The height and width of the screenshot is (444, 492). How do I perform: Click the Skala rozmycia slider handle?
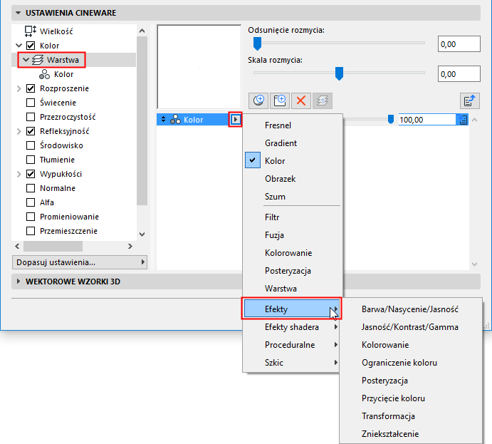(x=339, y=73)
